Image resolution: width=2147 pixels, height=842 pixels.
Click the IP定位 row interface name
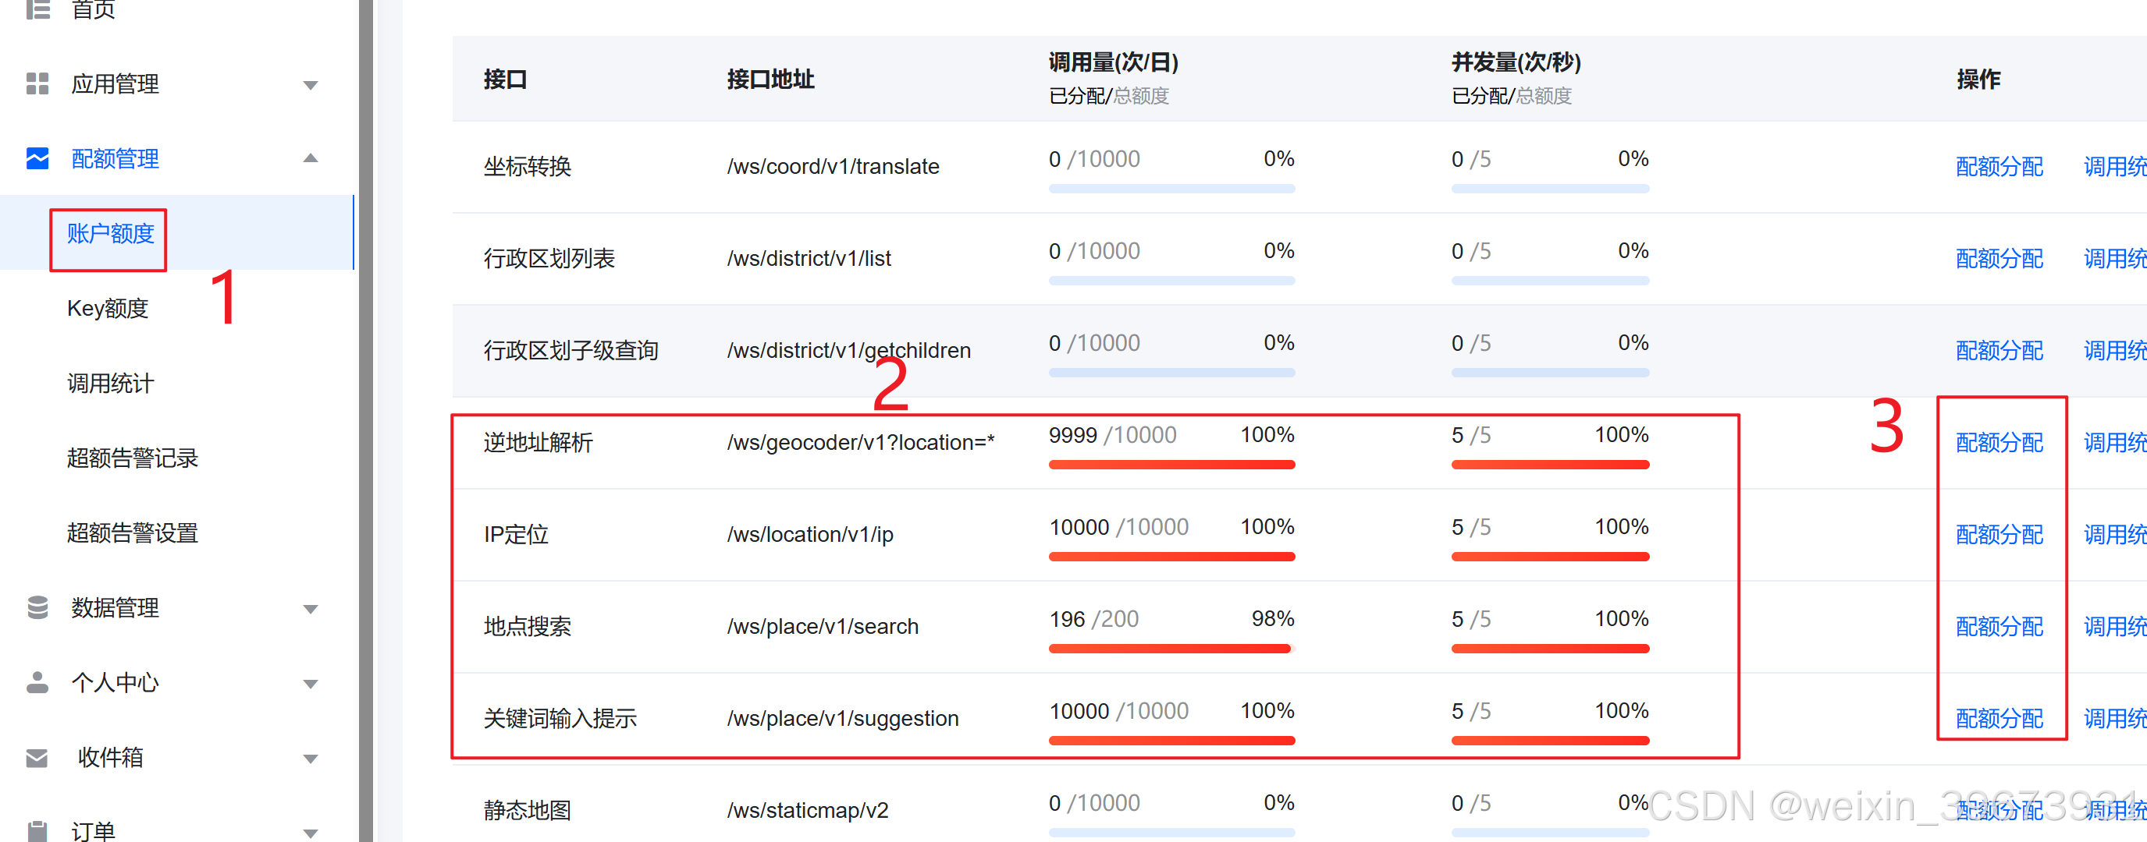[516, 534]
